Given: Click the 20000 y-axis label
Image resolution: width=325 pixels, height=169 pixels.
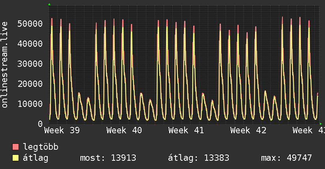Looking at the screenshot, I should click(30, 84).
